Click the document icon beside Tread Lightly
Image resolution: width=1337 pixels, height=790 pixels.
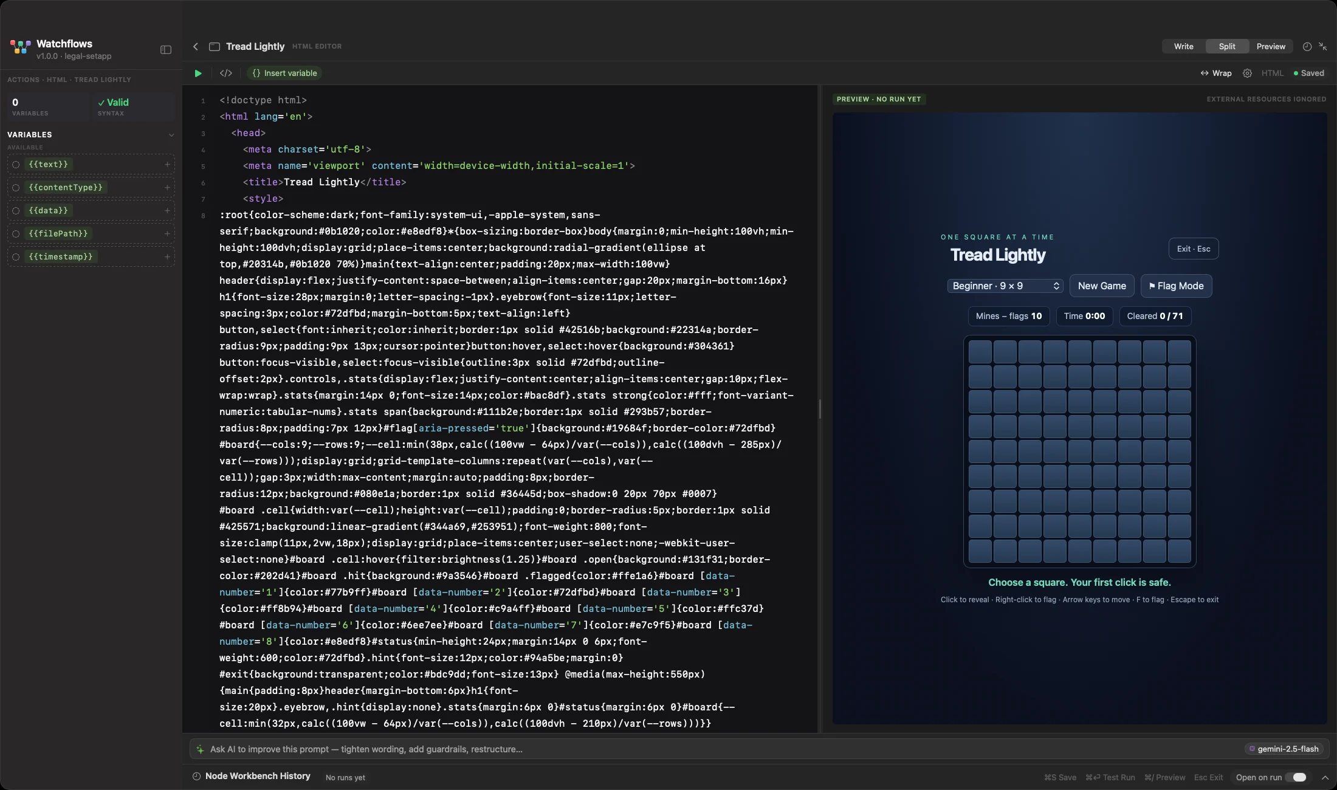pos(215,46)
